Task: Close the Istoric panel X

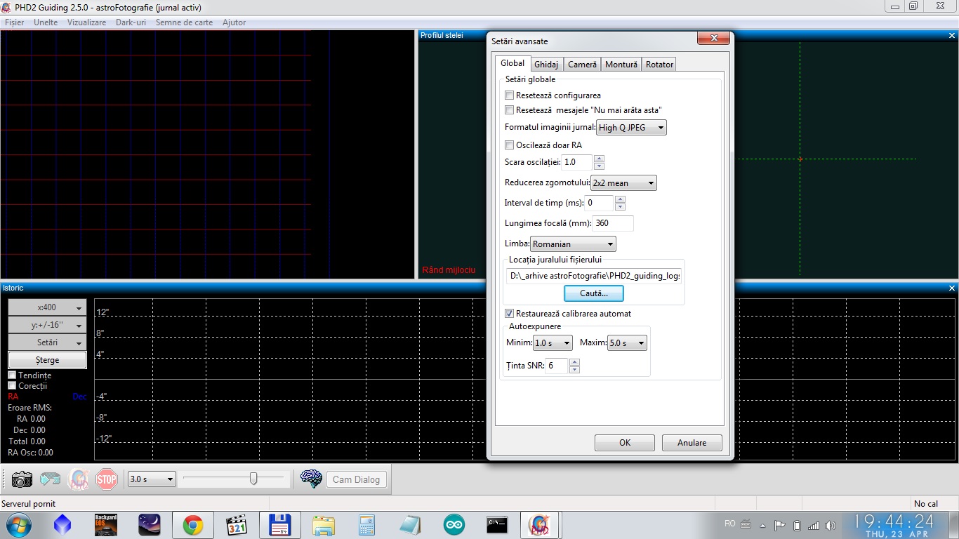Action: [952, 288]
